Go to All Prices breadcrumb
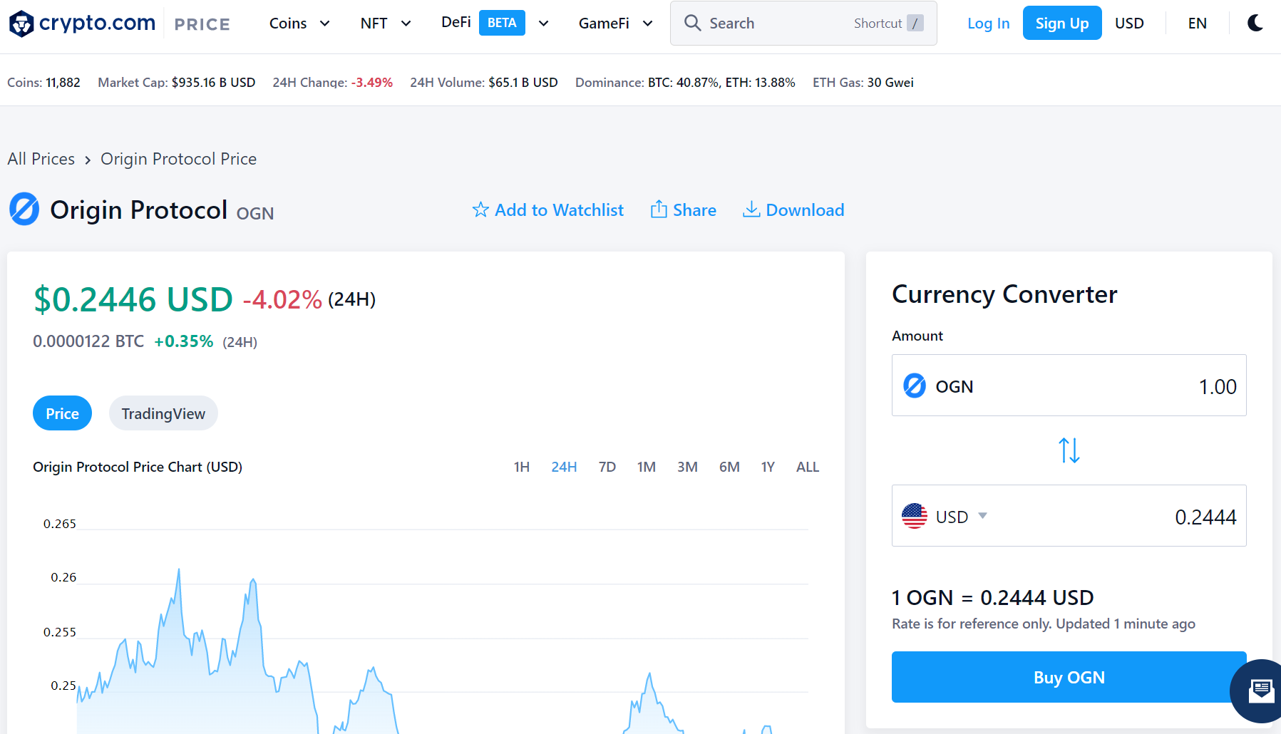1281x734 pixels. point(41,159)
